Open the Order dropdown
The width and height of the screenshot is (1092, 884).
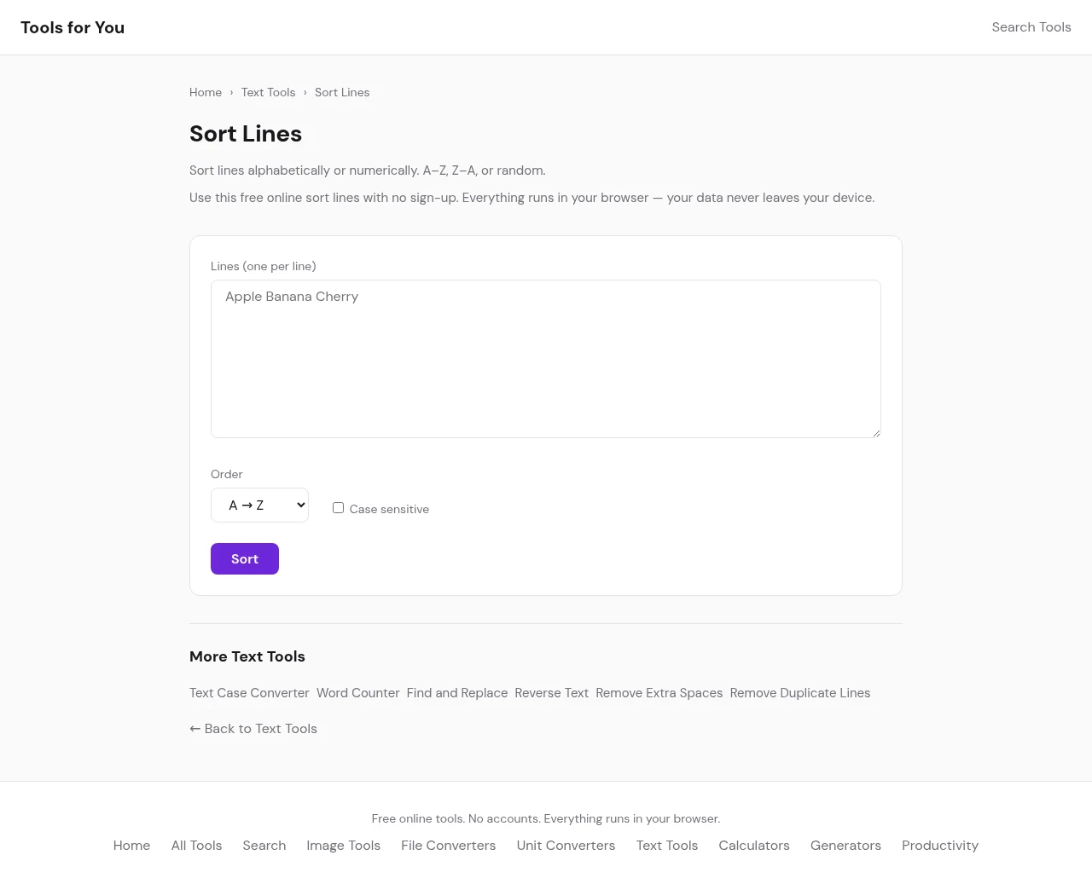click(x=259, y=506)
